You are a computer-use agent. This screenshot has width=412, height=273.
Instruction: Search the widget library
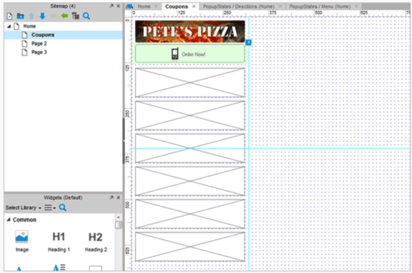[x=63, y=208]
